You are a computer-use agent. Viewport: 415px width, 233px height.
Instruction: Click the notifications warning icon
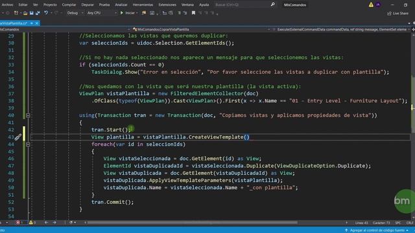(x=371, y=5)
